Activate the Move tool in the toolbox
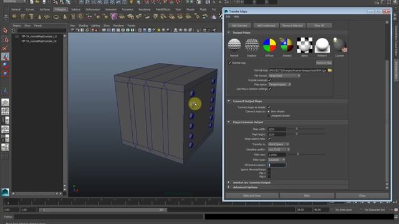Screen dimensions: 399x224 [5, 57]
